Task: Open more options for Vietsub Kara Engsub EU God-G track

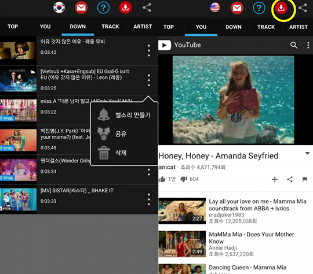Action: point(149,80)
